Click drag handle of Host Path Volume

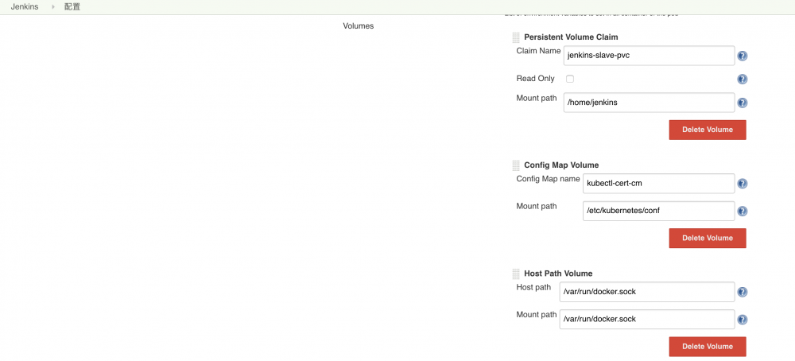(x=516, y=274)
